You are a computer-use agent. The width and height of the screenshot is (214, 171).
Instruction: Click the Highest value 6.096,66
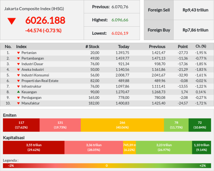point(120,20)
